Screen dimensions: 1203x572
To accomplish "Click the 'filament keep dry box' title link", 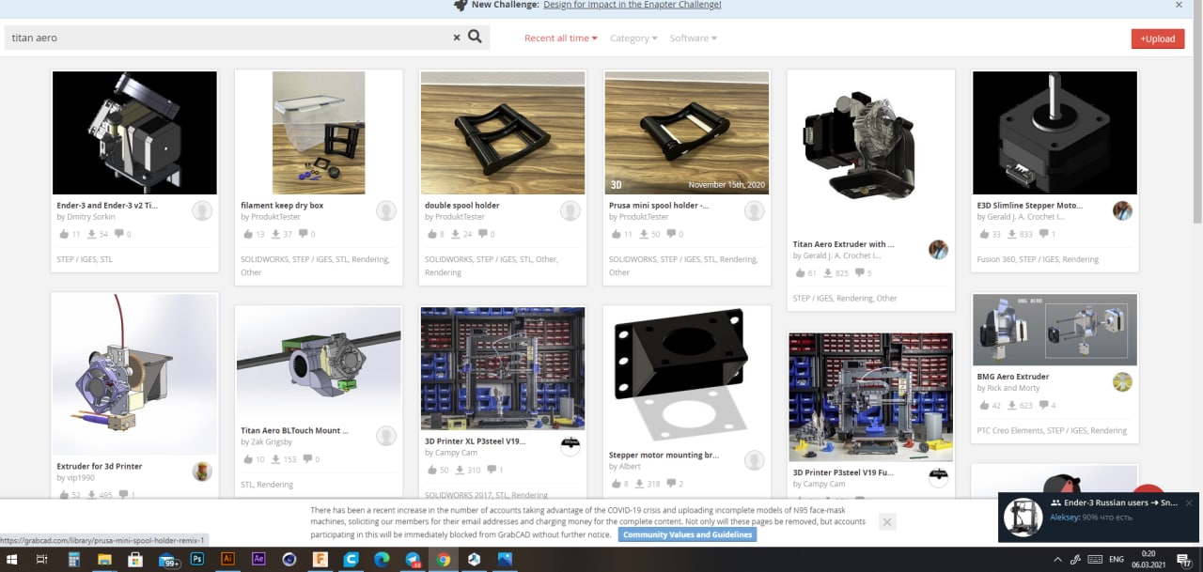I will coord(282,205).
